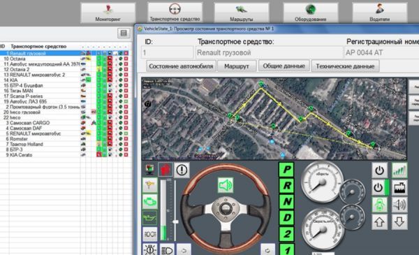Switch to Технические данные tab
The width and height of the screenshot is (419, 255).
click(345, 66)
